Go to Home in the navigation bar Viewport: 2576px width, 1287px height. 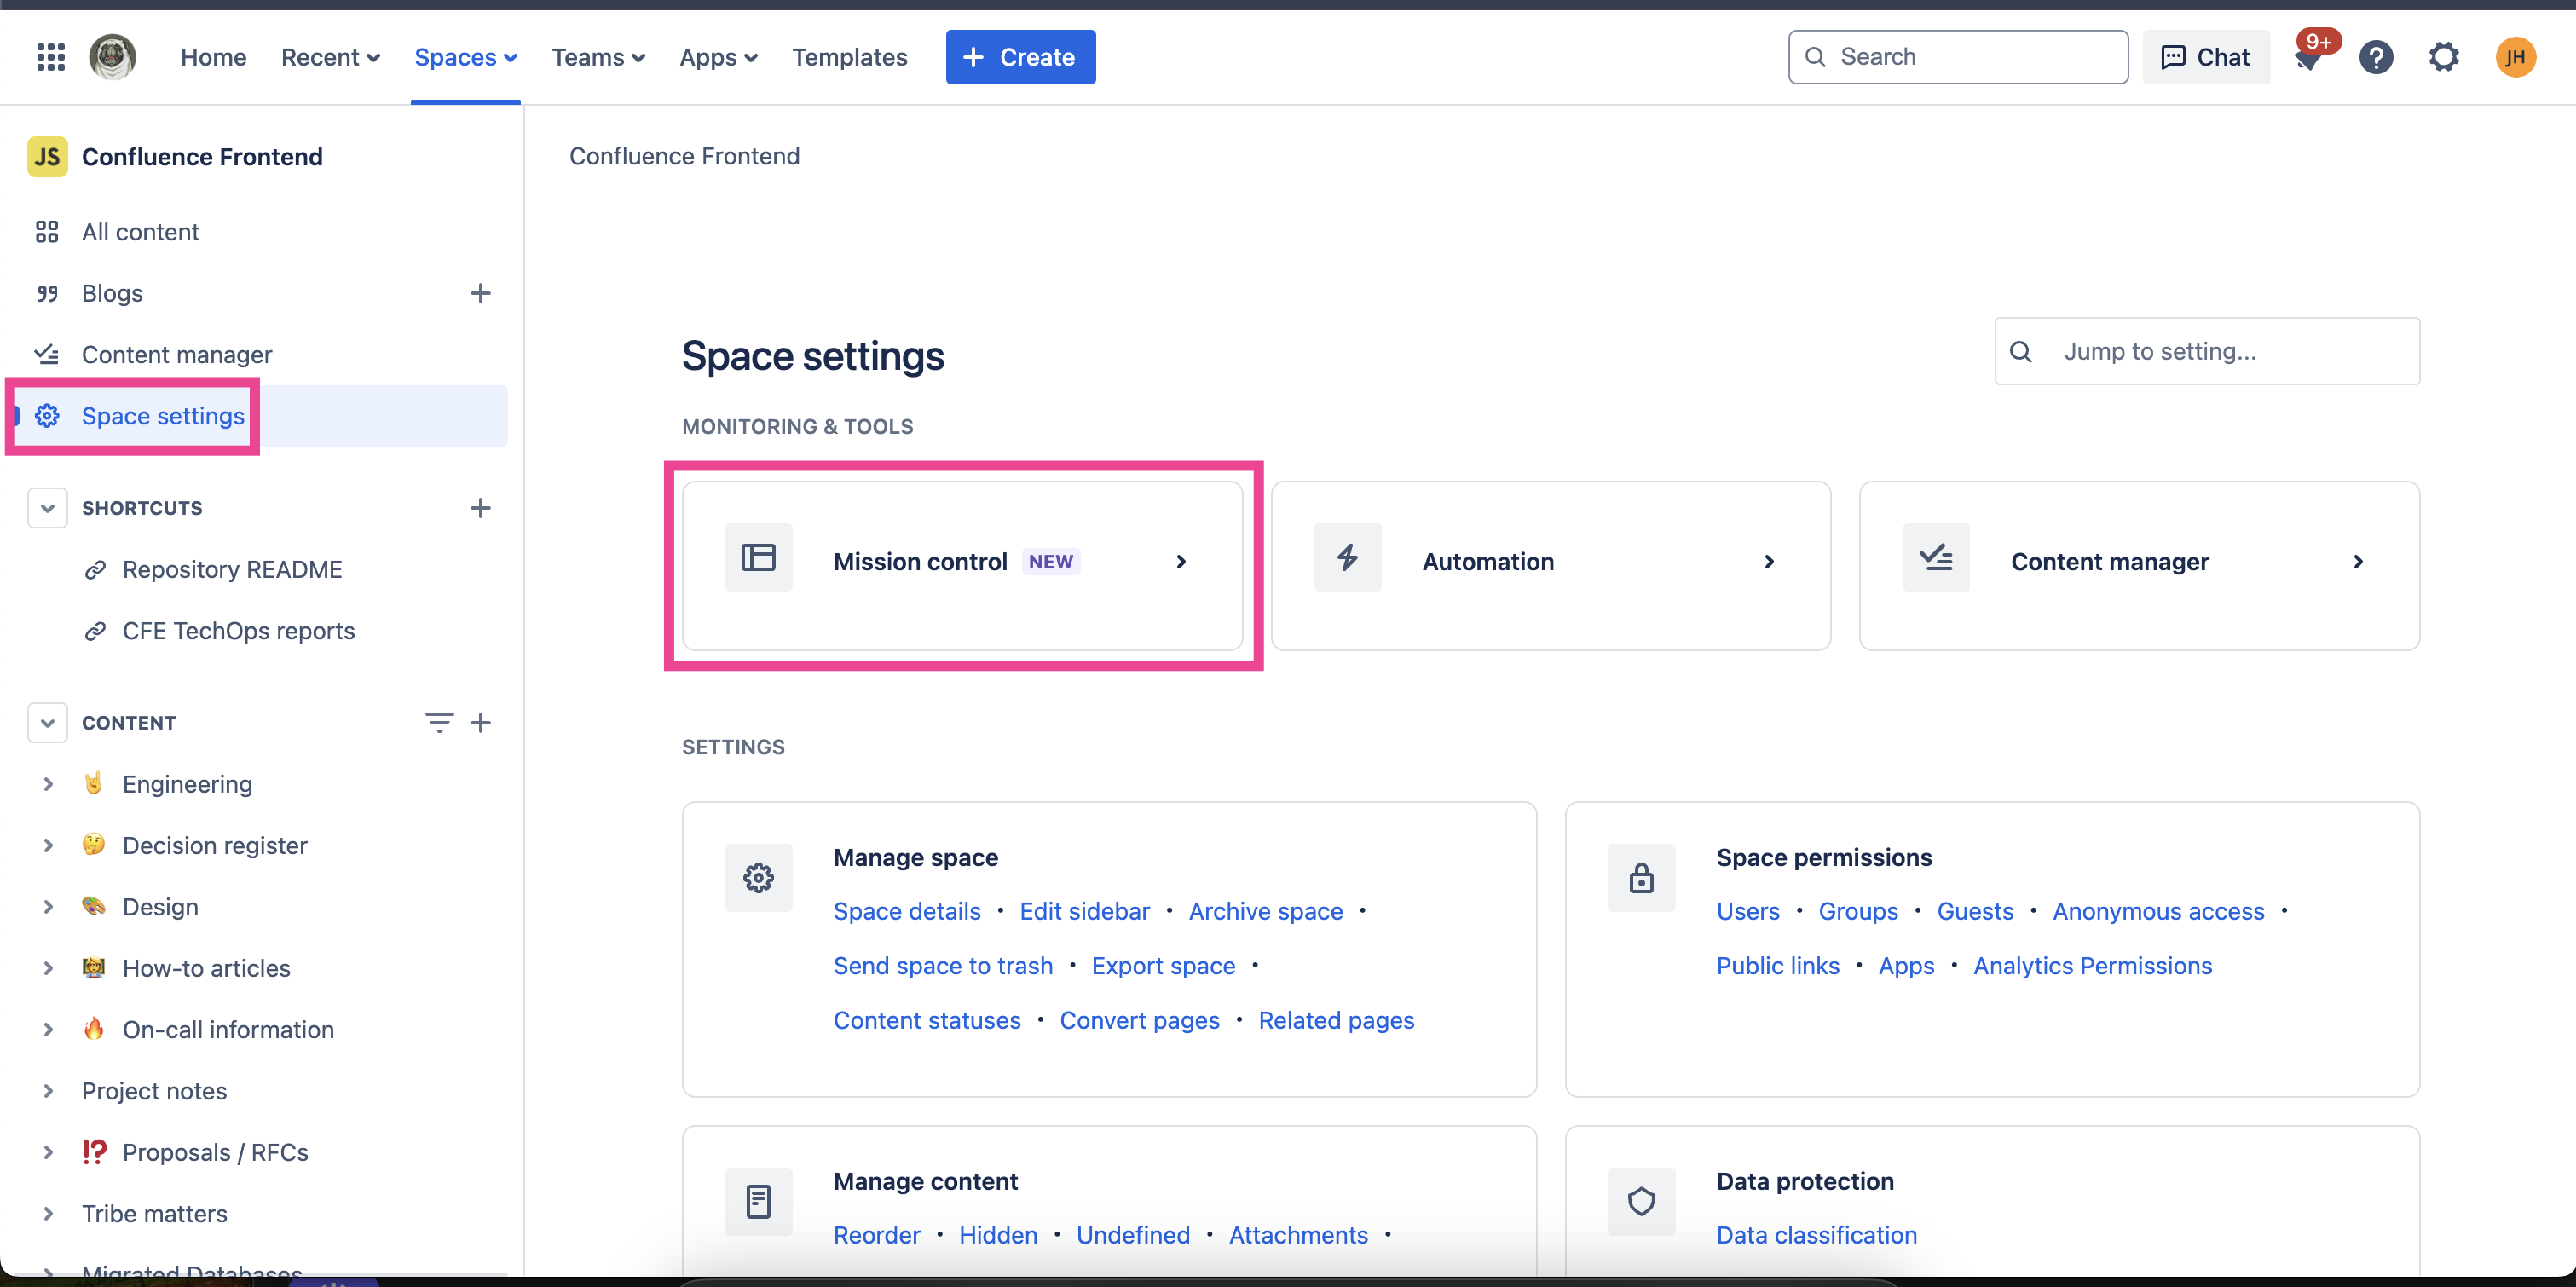[x=213, y=57]
